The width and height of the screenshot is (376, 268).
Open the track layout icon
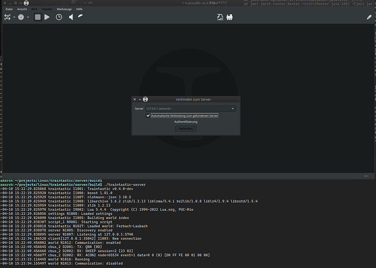point(221,17)
